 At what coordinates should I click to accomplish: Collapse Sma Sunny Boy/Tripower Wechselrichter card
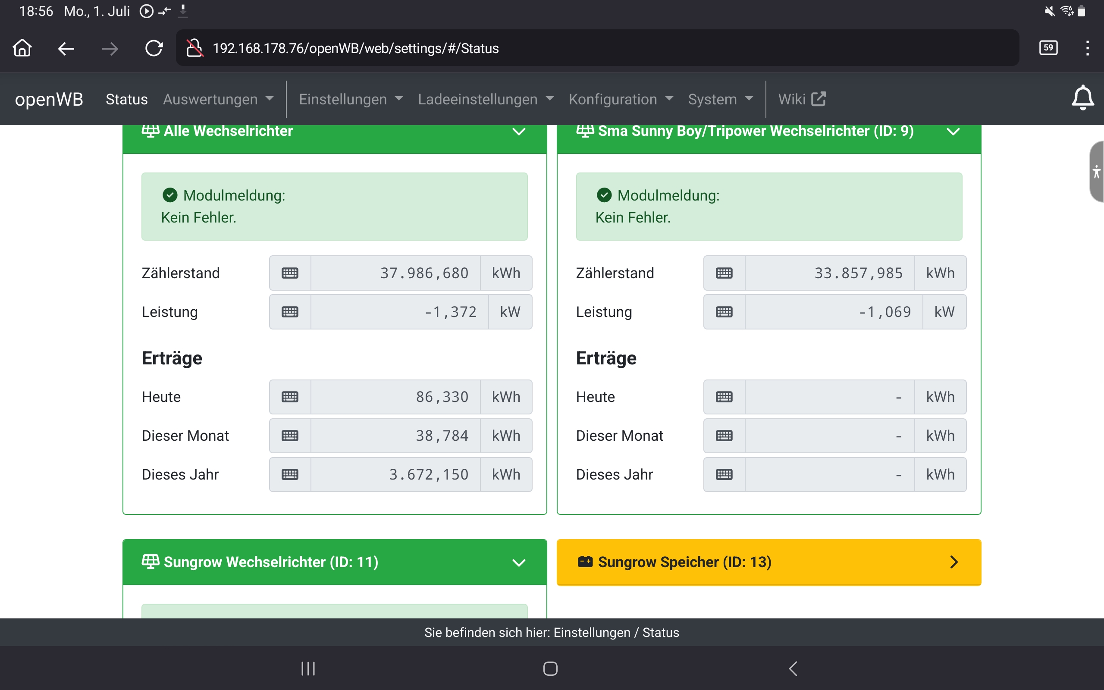click(x=953, y=132)
